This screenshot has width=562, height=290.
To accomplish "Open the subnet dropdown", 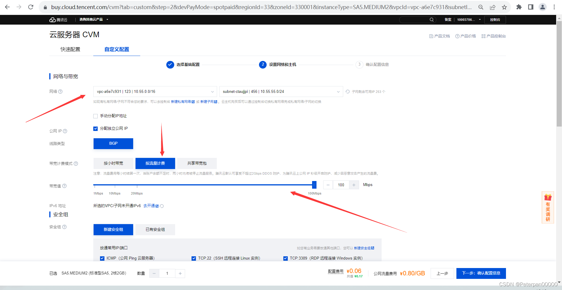I will pos(281,92).
